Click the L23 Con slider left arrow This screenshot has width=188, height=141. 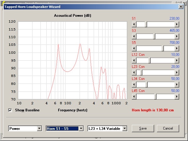(134, 73)
